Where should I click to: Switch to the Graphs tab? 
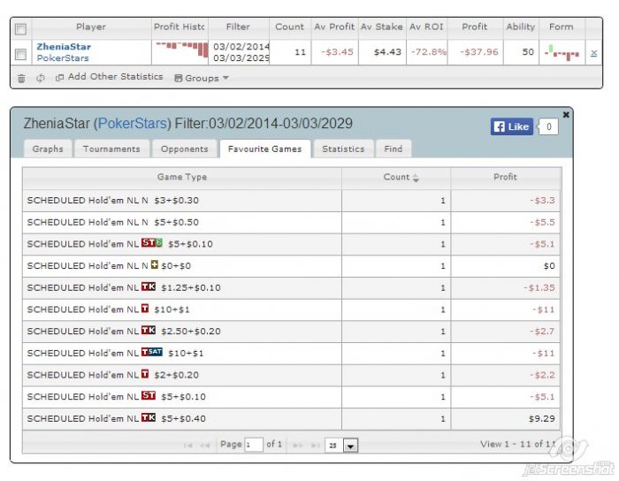pos(48,149)
